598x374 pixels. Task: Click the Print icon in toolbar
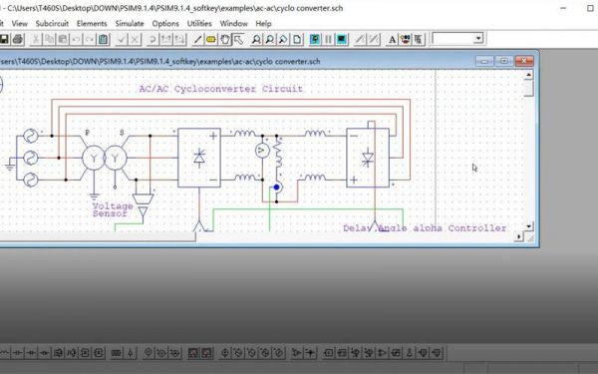(18, 39)
